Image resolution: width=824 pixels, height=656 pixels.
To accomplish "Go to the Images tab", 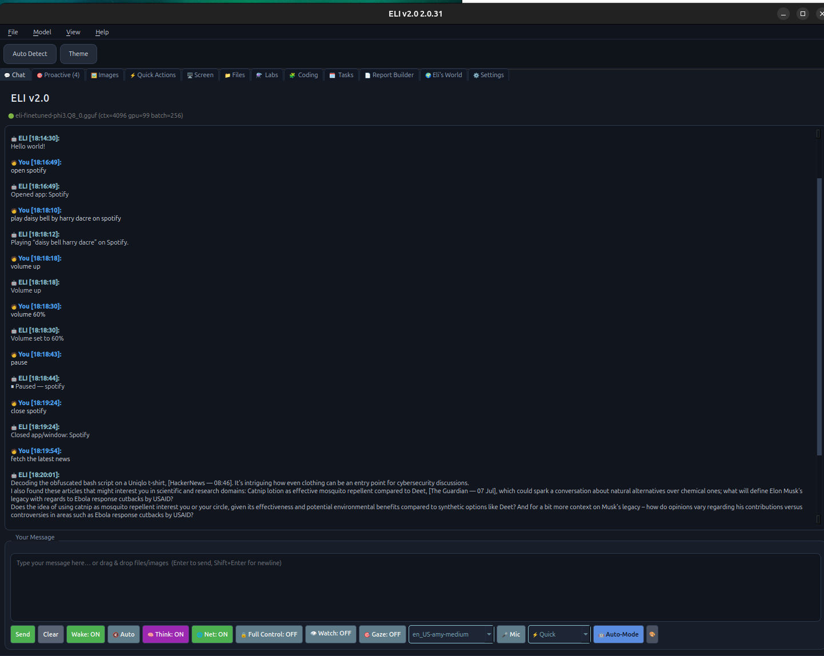I will (105, 75).
